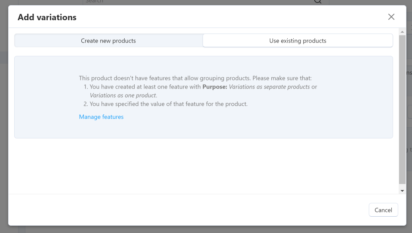Click the dialog scrollbar down arrow
The image size is (412, 233).
[402, 191]
